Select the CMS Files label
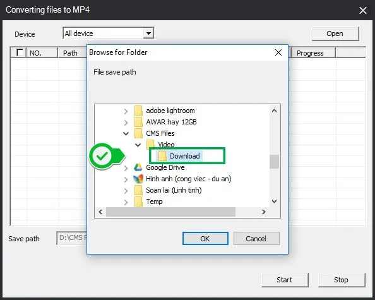The width and height of the screenshot is (375, 300). tap(160, 133)
